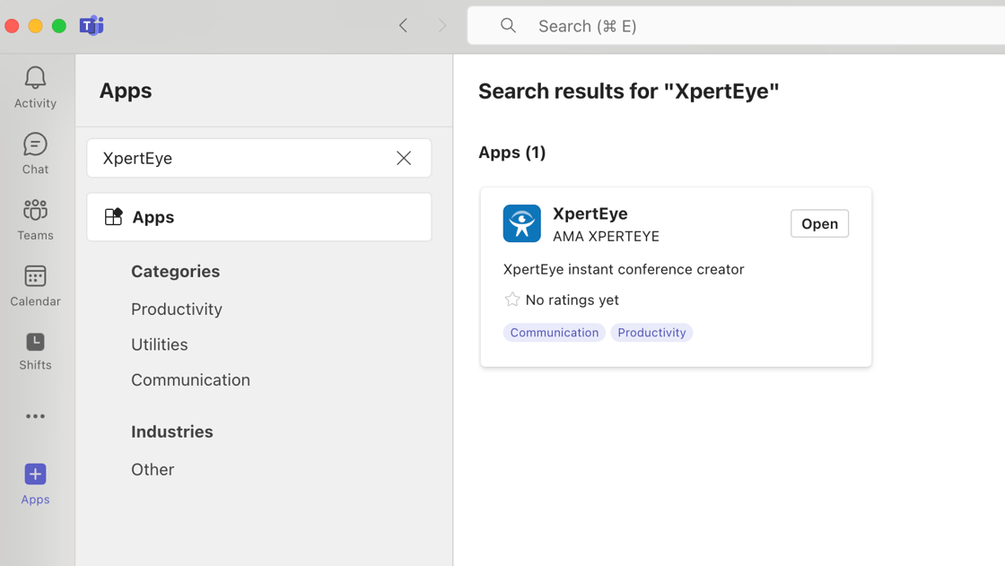Filter by Communication category
The image size is (1005, 566).
coord(191,380)
